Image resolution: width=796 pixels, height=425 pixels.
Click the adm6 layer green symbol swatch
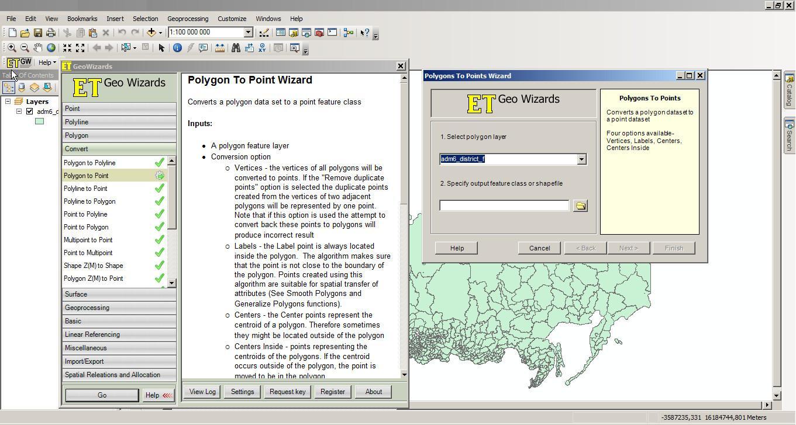point(39,121)
